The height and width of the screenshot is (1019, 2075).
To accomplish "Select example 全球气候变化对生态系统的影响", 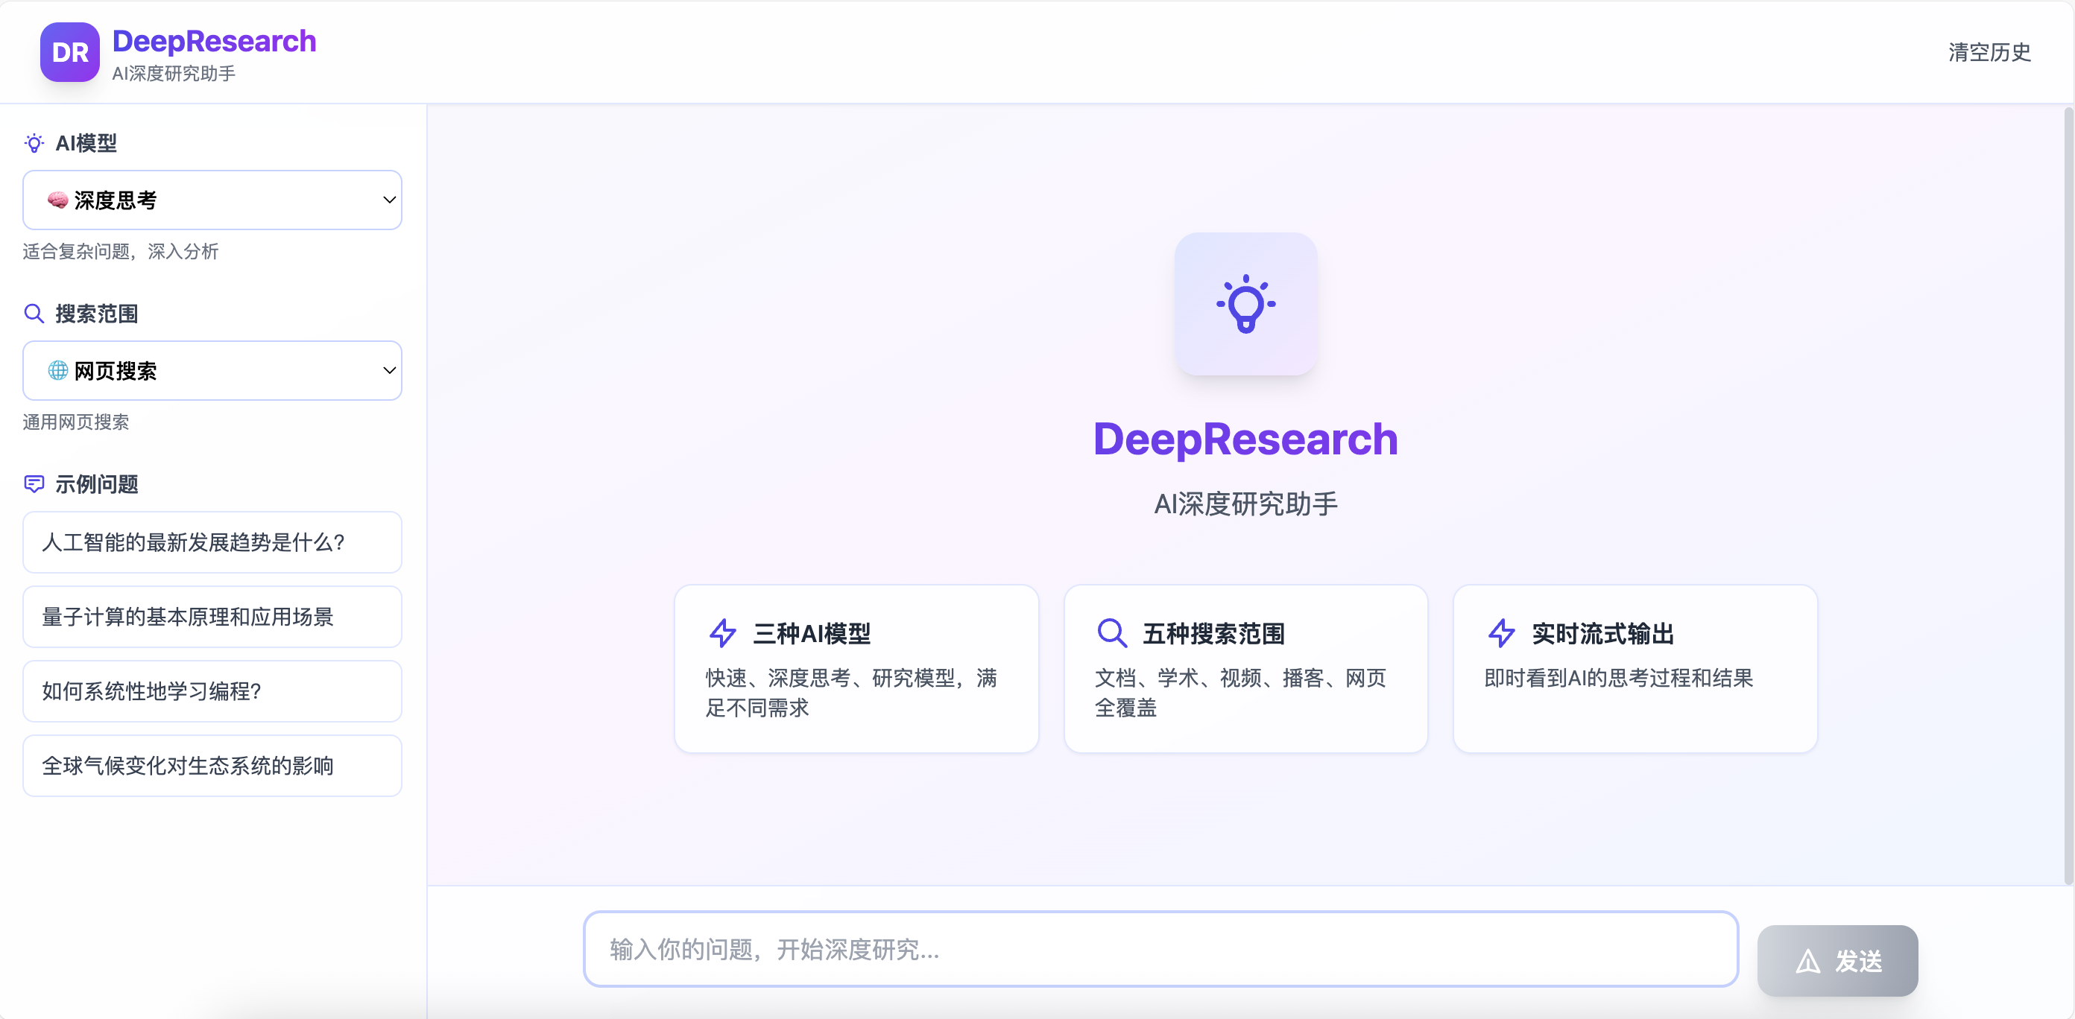I will pos(212,766).
